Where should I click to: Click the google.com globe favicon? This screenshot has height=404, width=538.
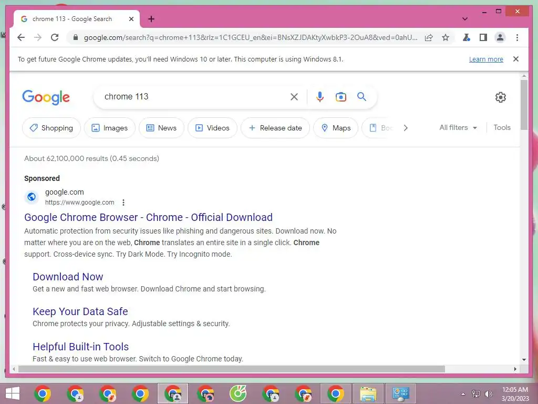coord(31,197)
